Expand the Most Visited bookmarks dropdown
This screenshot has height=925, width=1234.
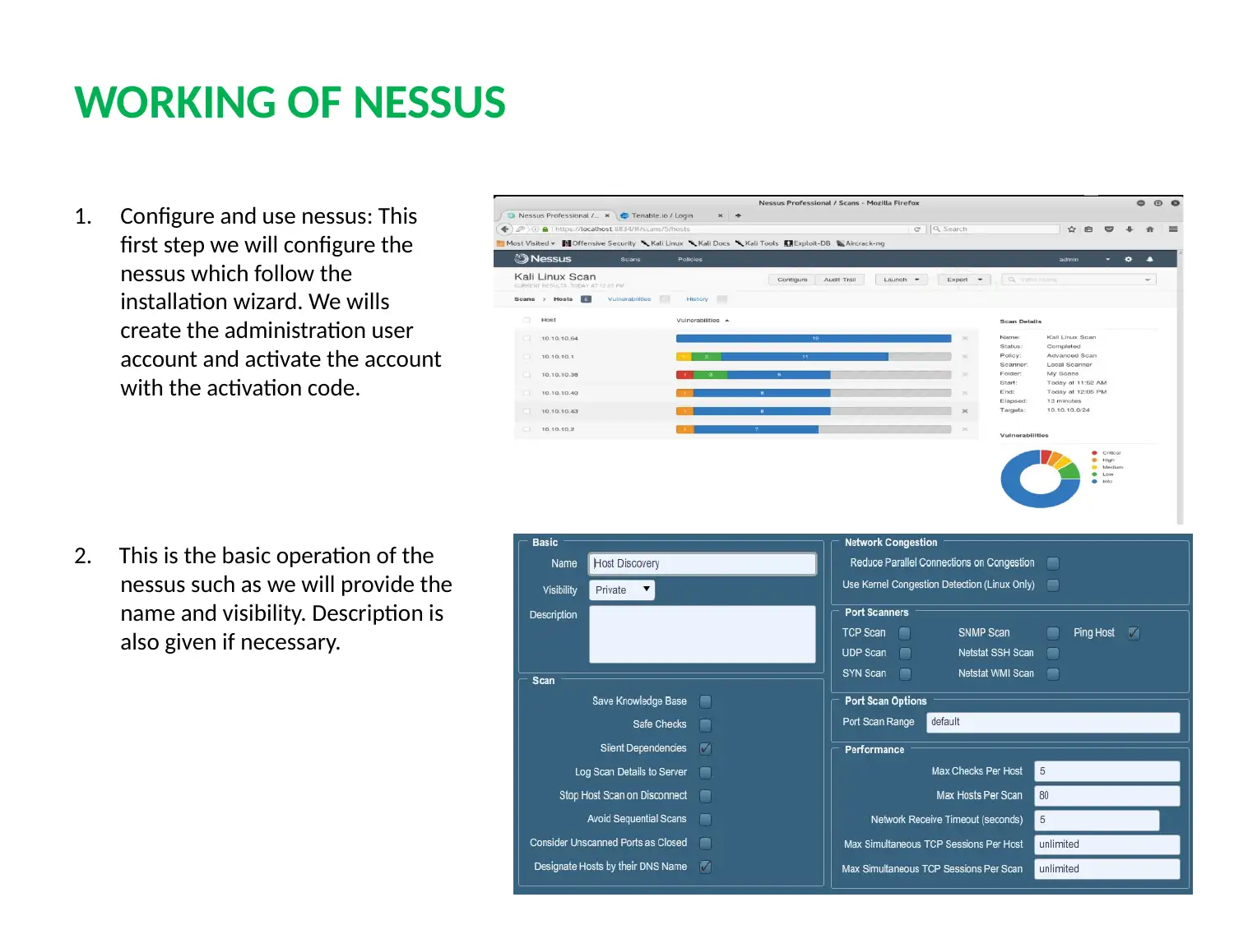[527, 243]
